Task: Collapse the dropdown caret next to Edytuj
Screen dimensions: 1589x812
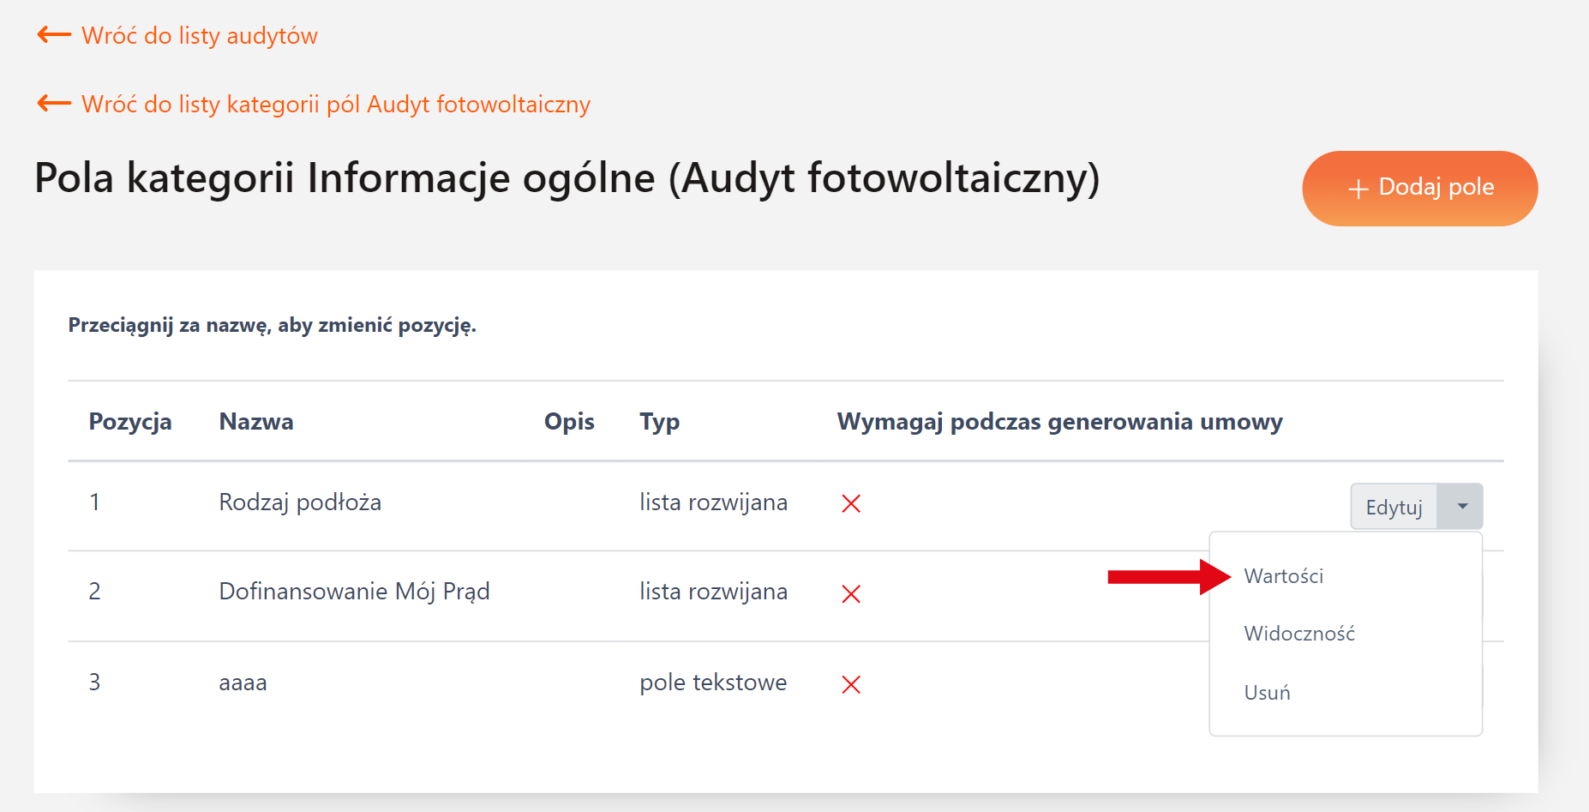Action: point(1462,507)
